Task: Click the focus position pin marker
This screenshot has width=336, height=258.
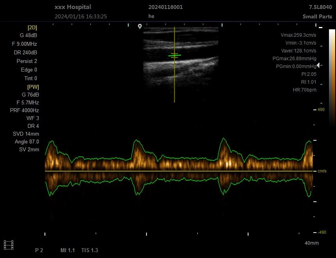Action: coord(140,27)
